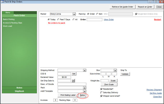The height and width of the screenshot is (104, 164).
Task: Focus the Order number input field
Action: 94,19
